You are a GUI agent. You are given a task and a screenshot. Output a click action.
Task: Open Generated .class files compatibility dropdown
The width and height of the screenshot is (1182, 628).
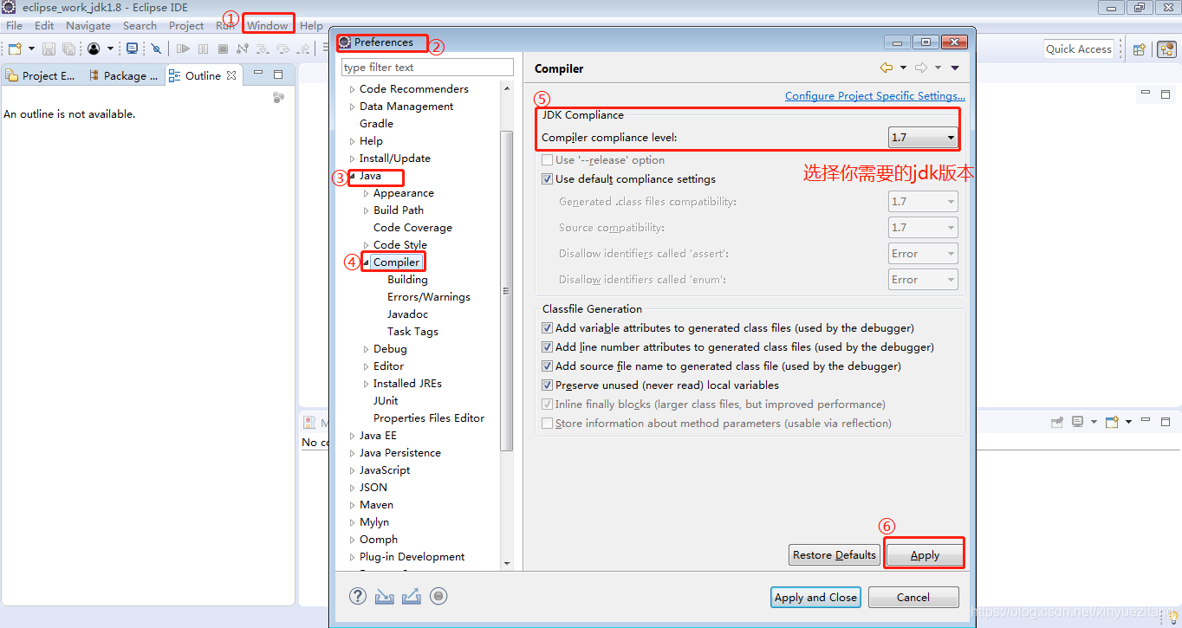click(923, 202)
